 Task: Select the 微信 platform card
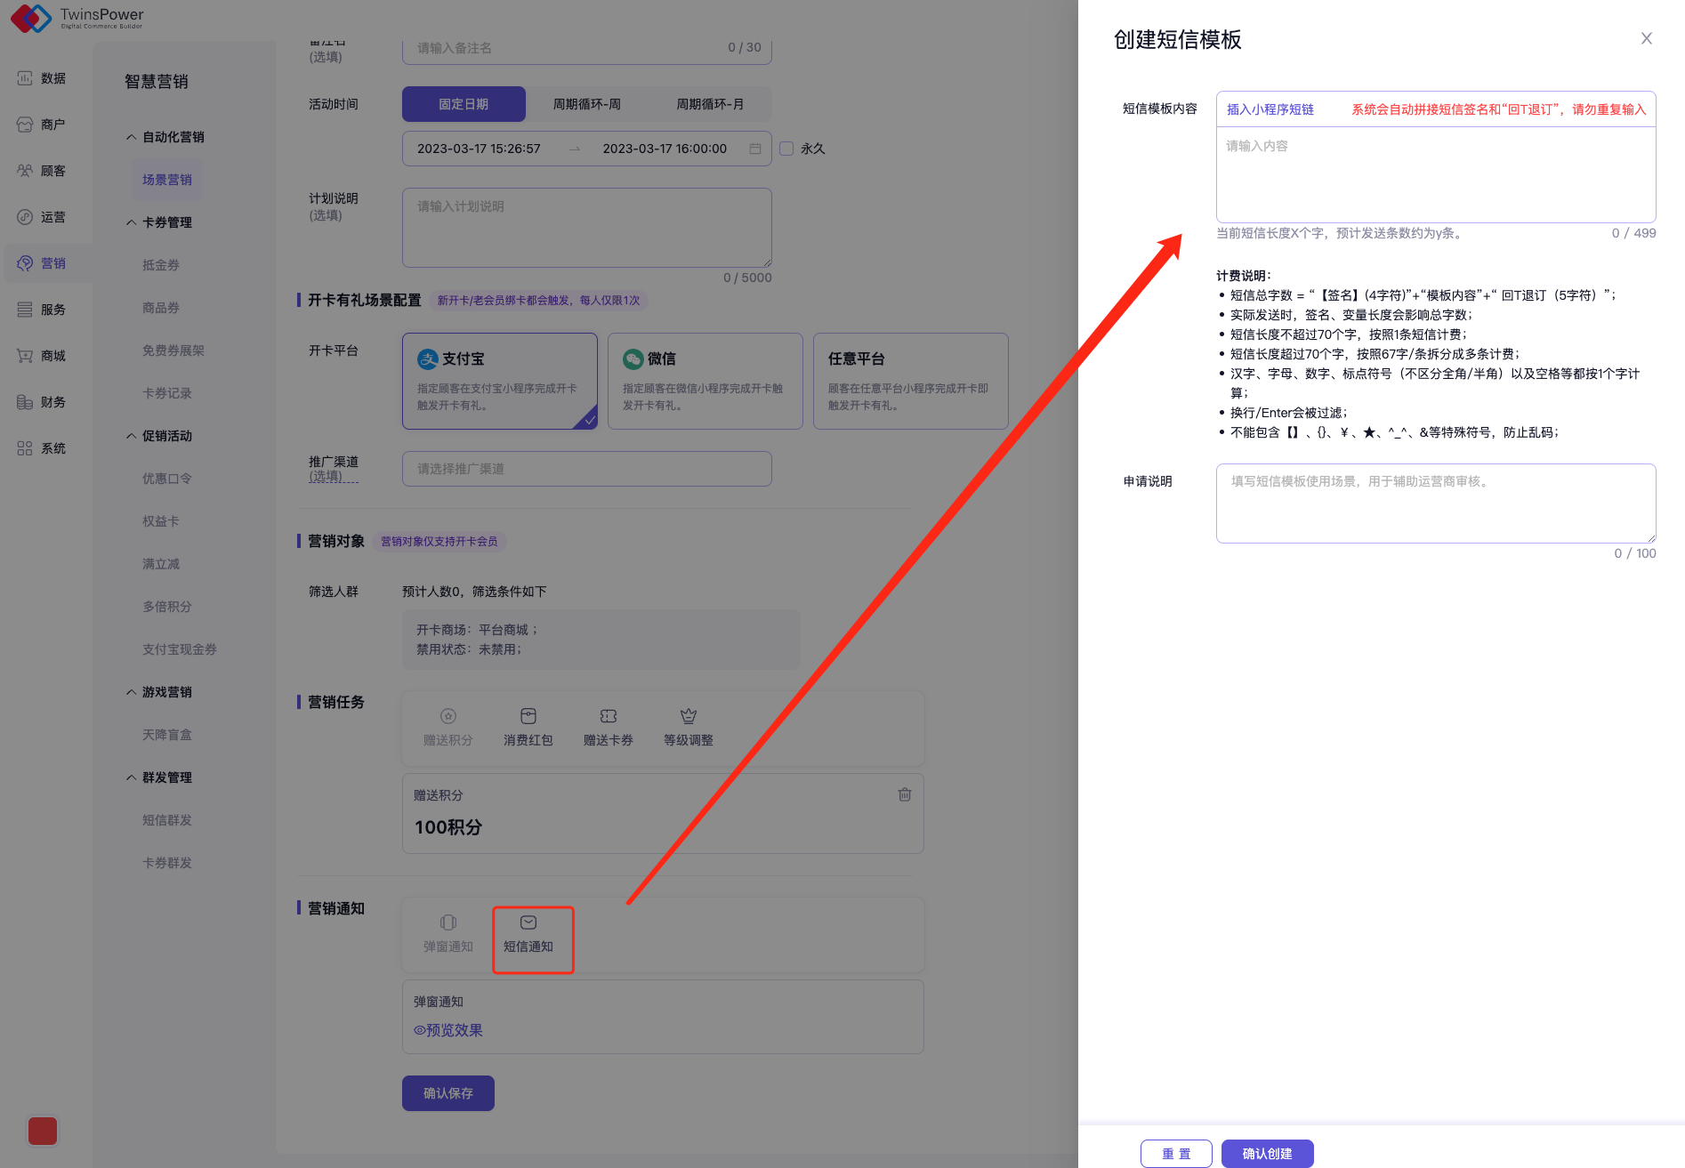(705, 381)
